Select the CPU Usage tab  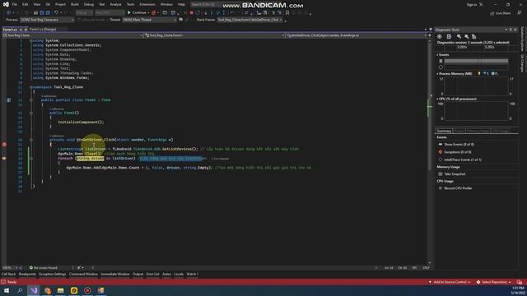[501, 131]
